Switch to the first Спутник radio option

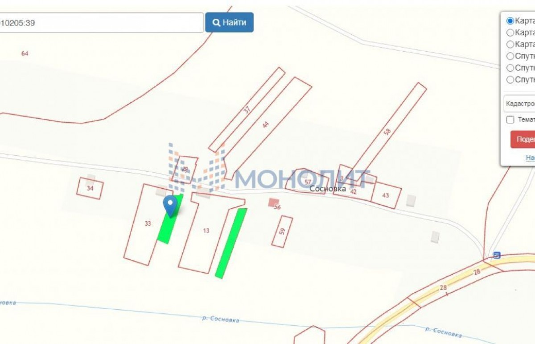510,57
